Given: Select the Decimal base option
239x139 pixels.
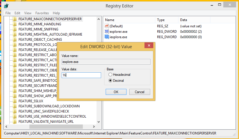Looking at the screenshot, I should pyautogui.click(x=111, y=81).
